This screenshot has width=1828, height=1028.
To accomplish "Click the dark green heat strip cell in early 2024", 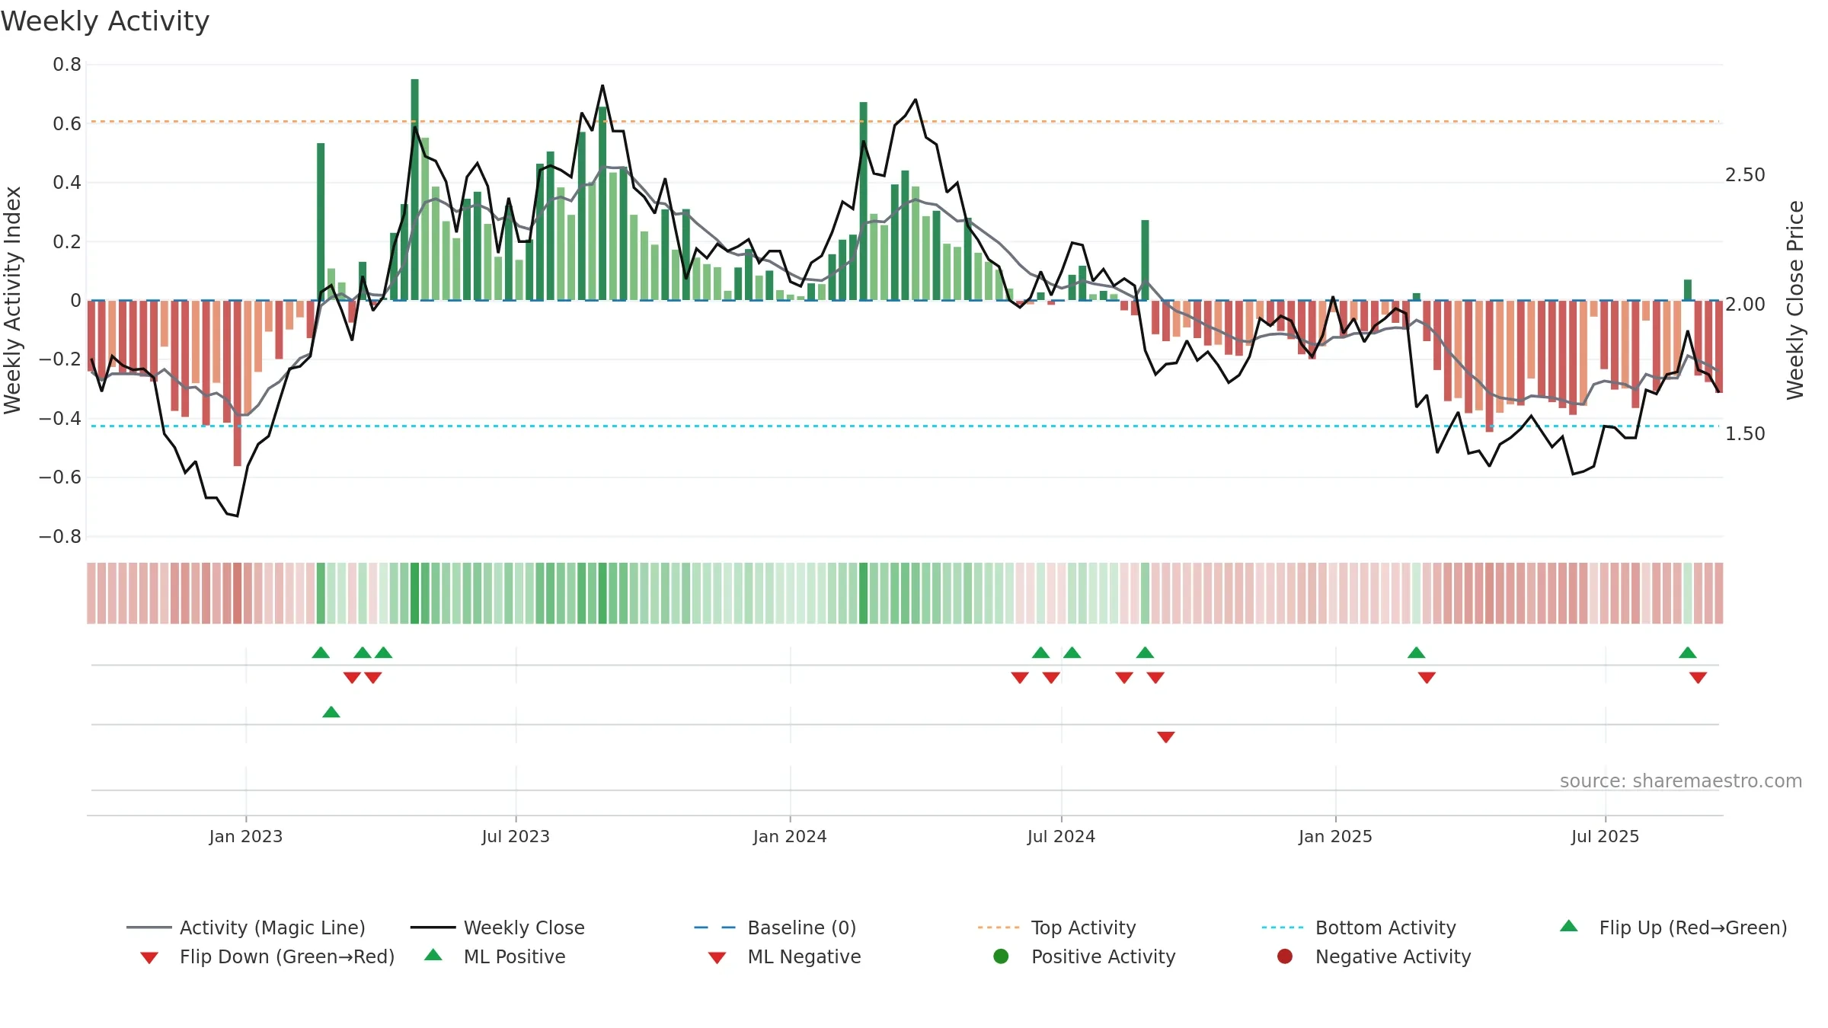I will click(864, 593).
